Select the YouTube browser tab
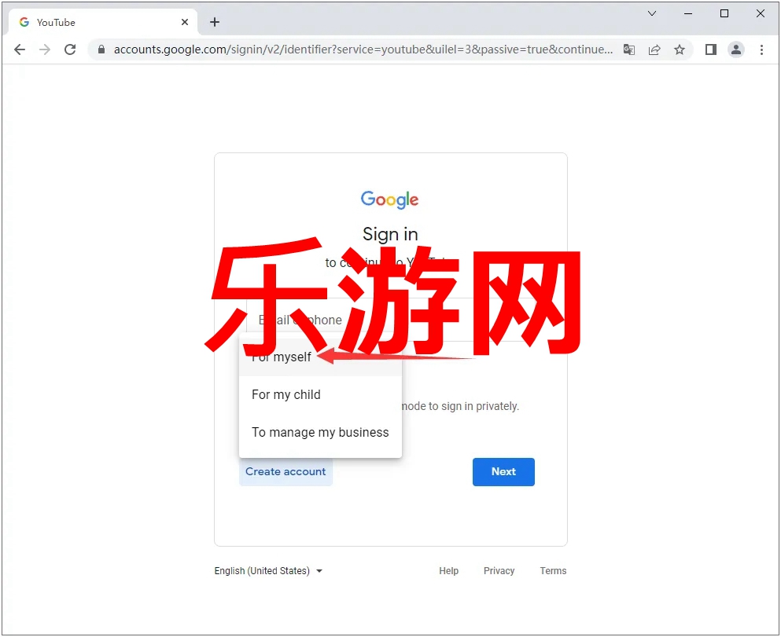This screenshot has height=637, width=781. [x=103, y=22]
